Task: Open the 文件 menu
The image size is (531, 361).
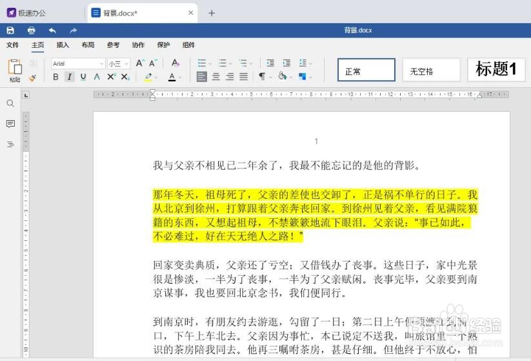Action: [x=12, y=45]
